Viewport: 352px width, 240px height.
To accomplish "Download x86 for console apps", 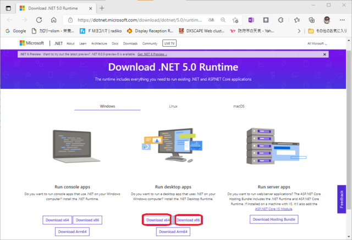I will tap(87, 220).
